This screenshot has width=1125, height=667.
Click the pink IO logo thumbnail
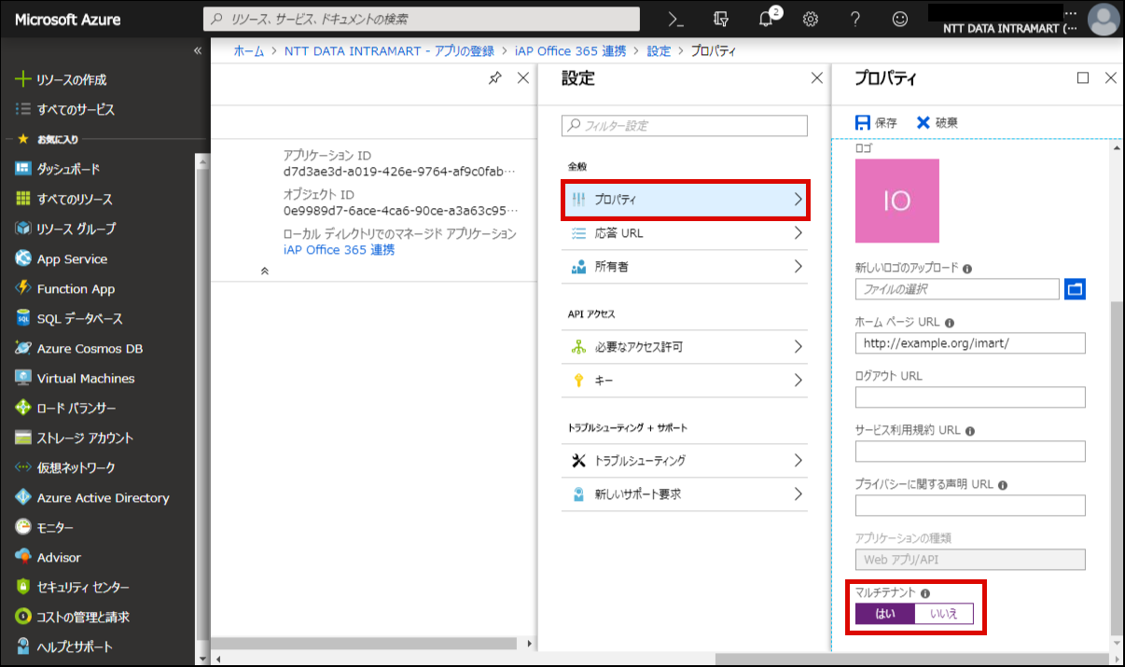click(x=897, y=201)
